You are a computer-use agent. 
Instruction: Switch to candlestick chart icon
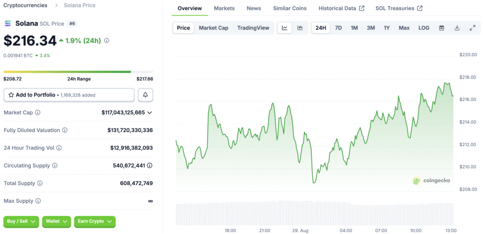click(300, 28)
